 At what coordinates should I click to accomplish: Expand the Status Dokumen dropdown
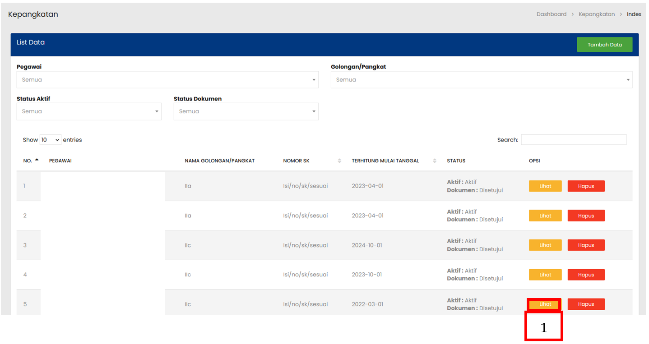point(246,111)
